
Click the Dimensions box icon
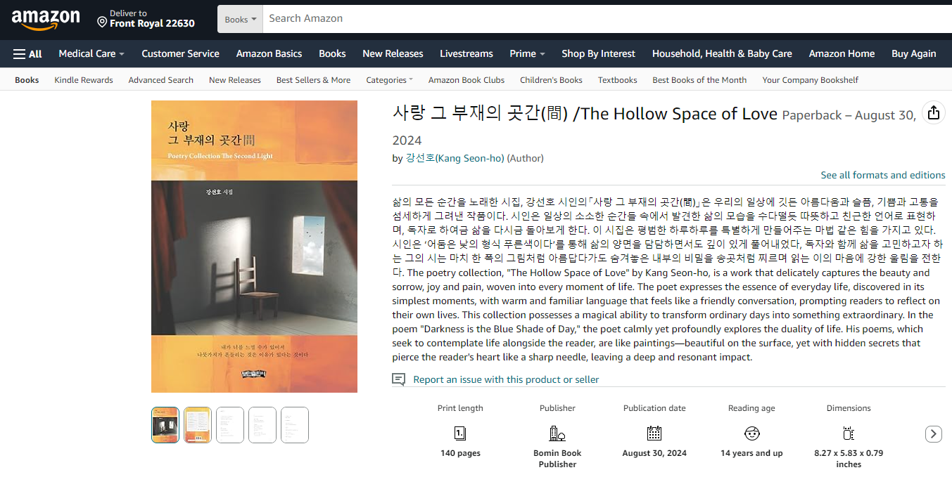coord(849,433)
